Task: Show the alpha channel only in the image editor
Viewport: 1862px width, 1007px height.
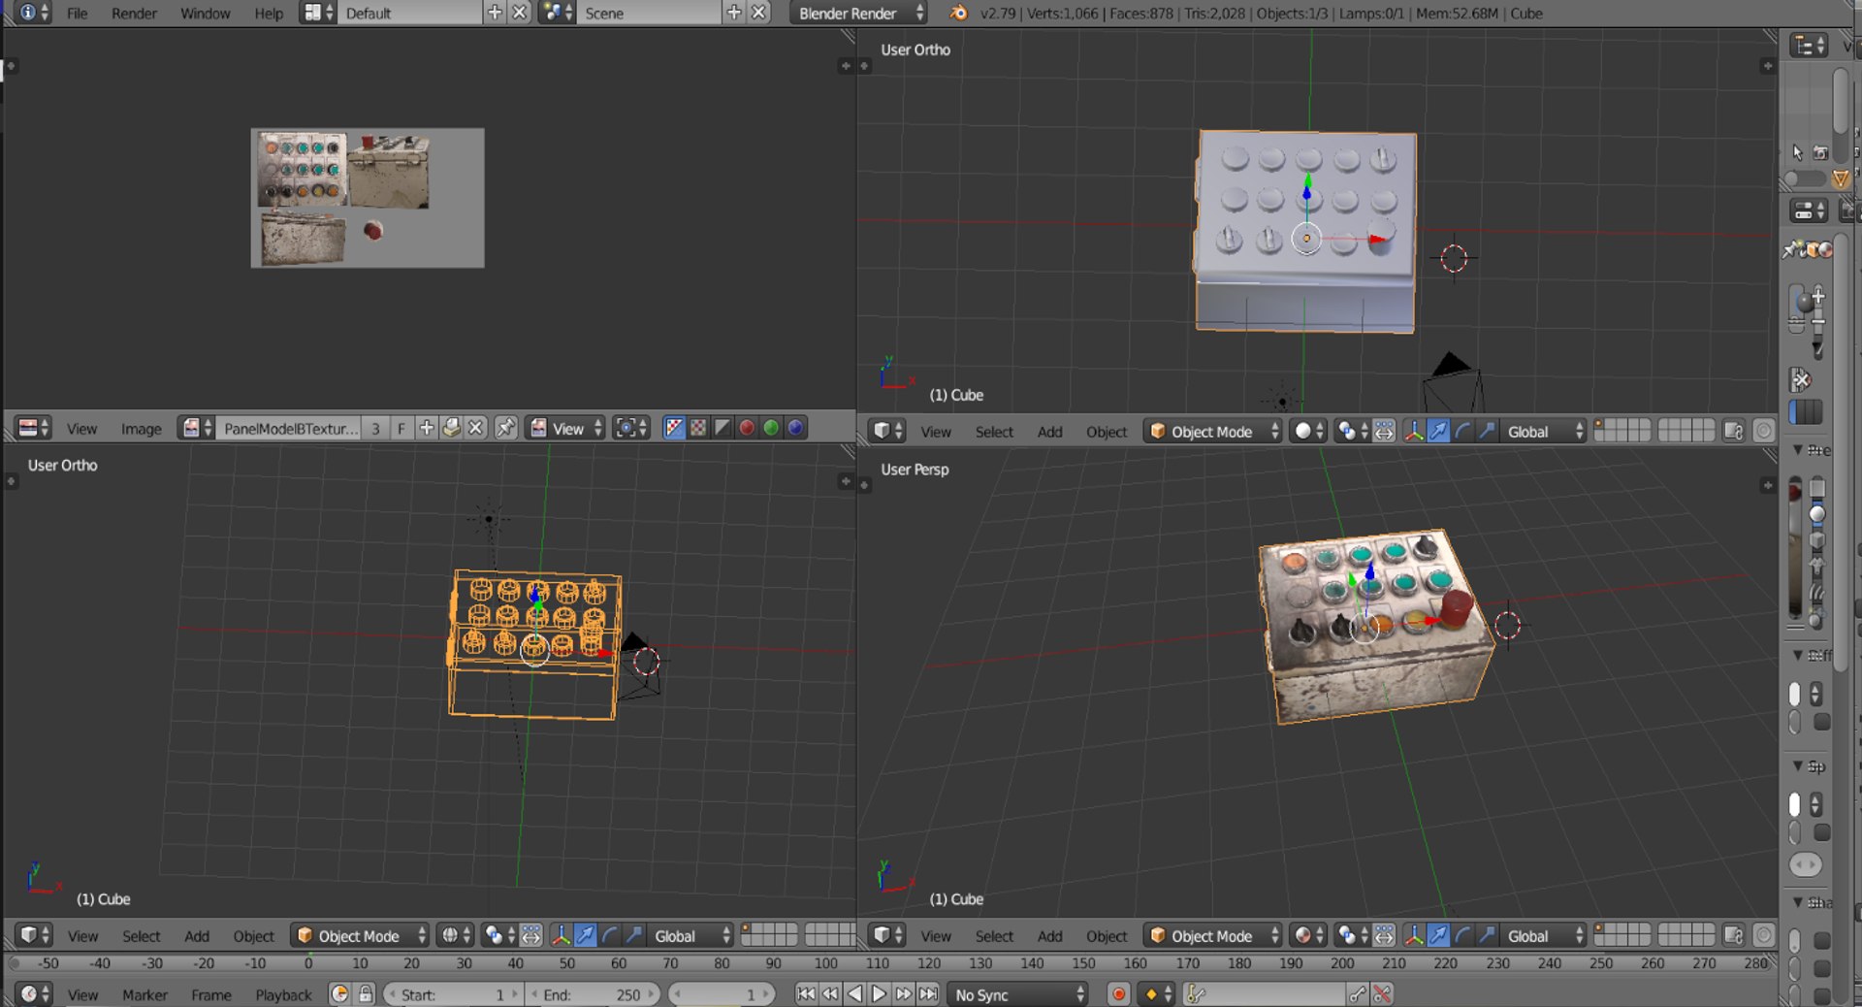Action: 722,428
